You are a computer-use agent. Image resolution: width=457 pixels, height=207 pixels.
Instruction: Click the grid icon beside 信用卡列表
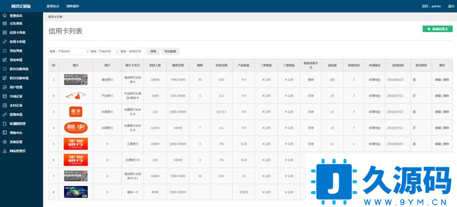(x=5, y=32)
